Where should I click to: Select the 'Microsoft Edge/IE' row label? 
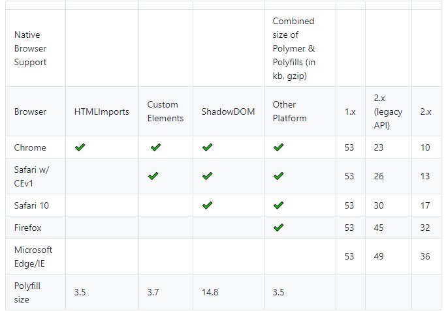click(33, 256)
